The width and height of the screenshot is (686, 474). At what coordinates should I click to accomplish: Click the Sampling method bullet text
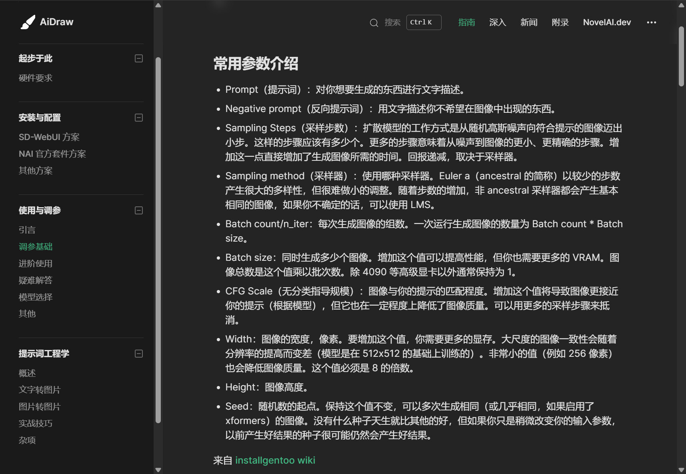(423, 190)
